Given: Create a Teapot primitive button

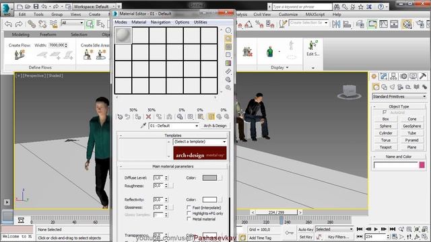Looking at the screenshot, I should coord(386,147).
